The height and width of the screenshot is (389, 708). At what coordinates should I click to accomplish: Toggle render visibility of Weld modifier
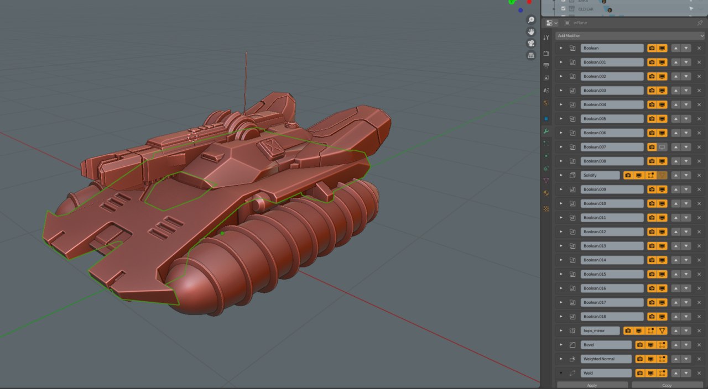(640, 373)
